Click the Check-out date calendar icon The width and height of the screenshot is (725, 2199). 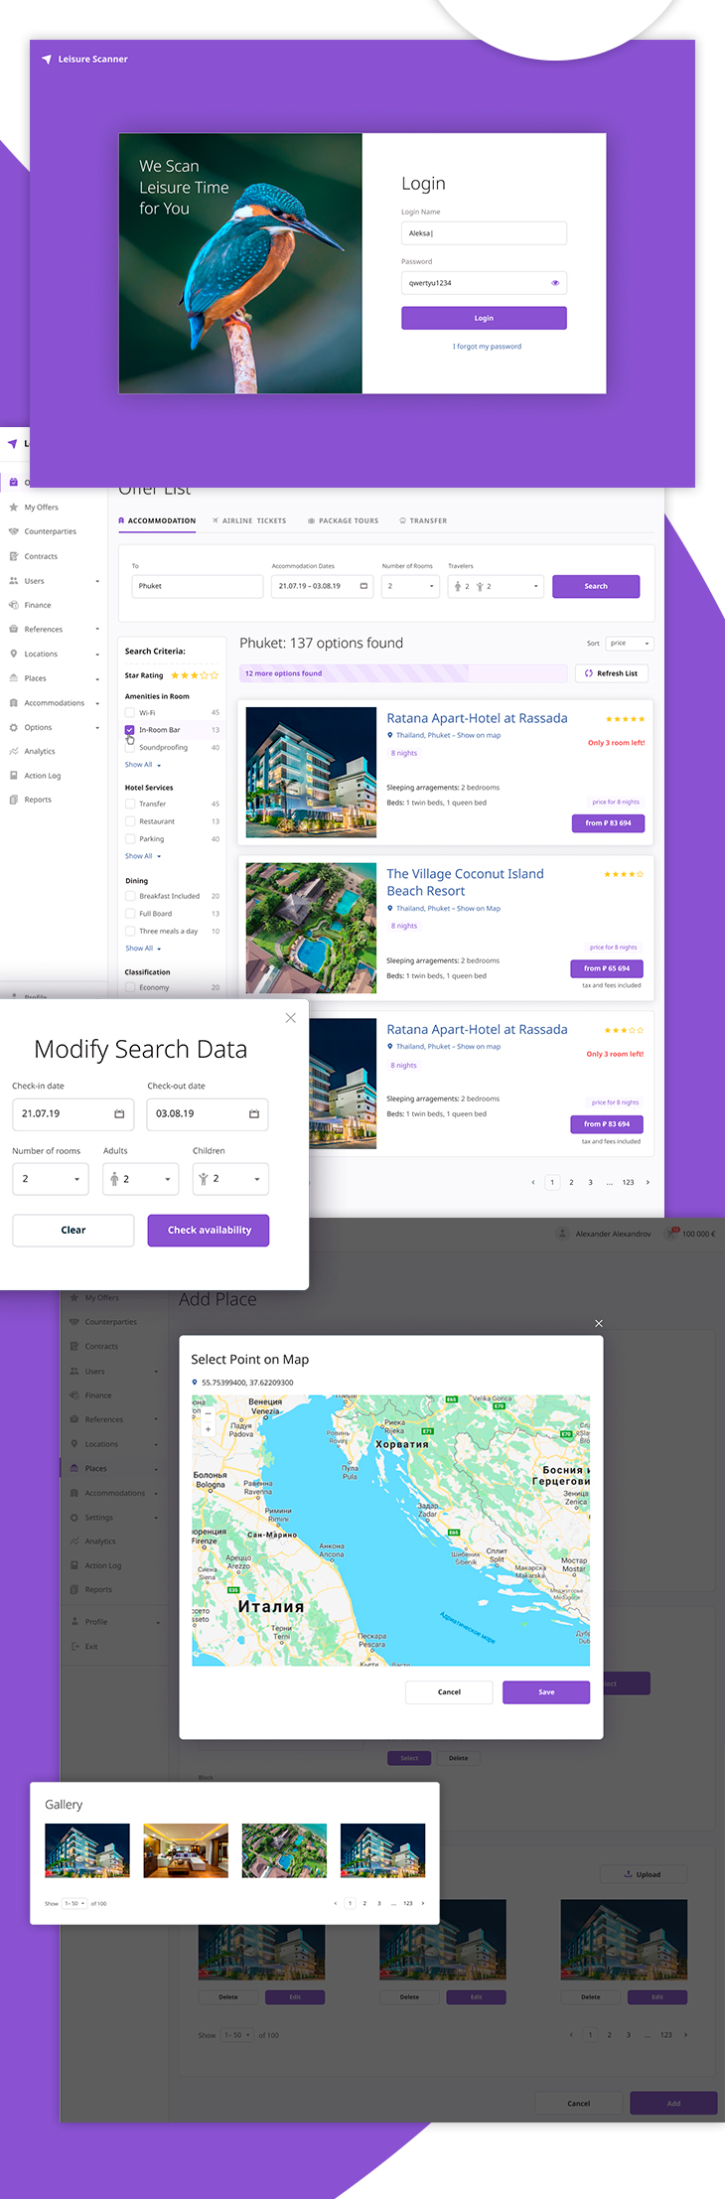click(253, 1114)
